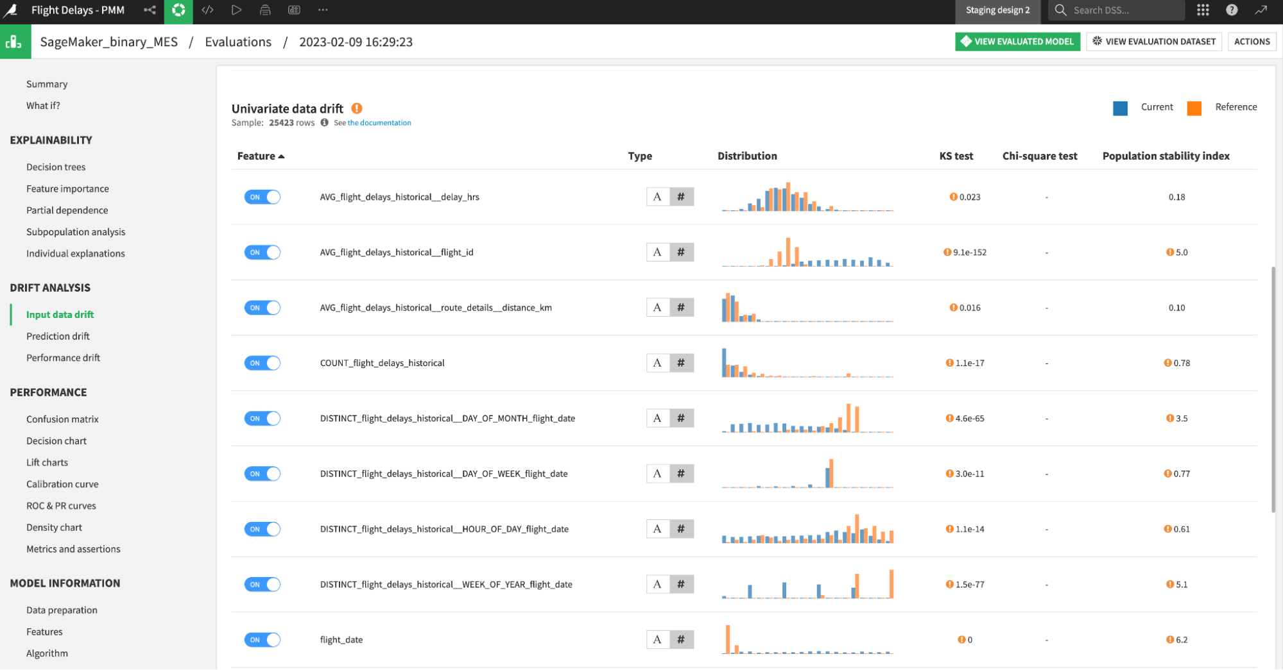Open the jobs play icon

[236, 10]
